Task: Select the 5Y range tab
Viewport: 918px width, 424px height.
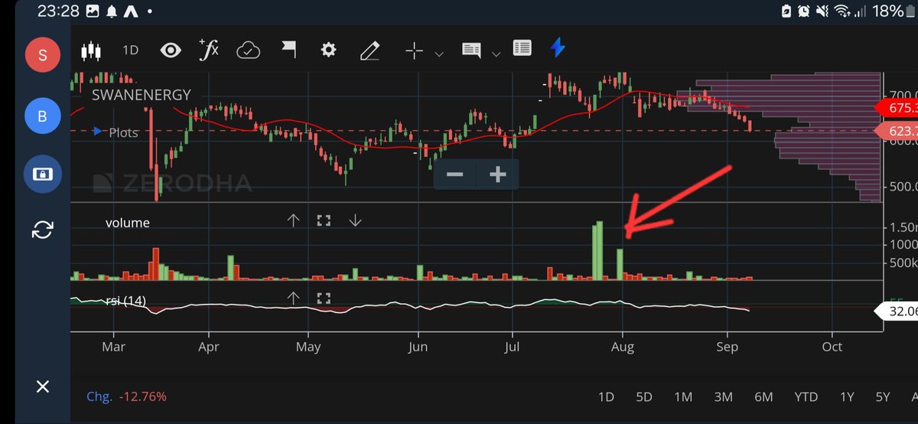Action: (x=883, y=396)
